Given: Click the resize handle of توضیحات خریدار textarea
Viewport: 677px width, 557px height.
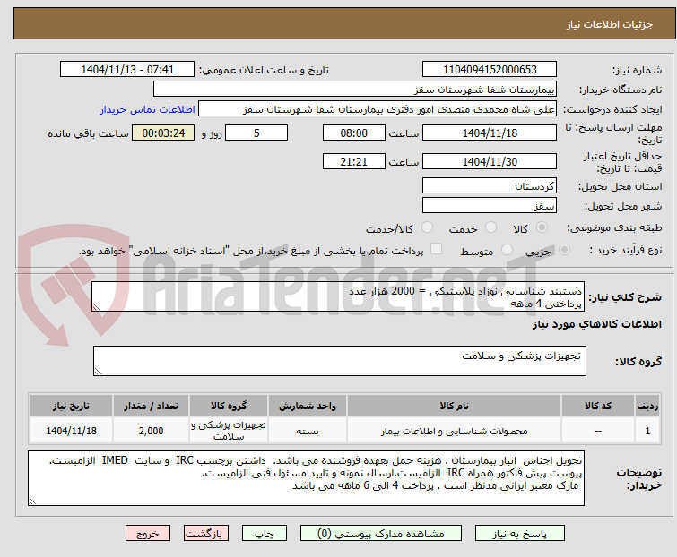Looking at the screenshot, I should (x=33, y=501).
